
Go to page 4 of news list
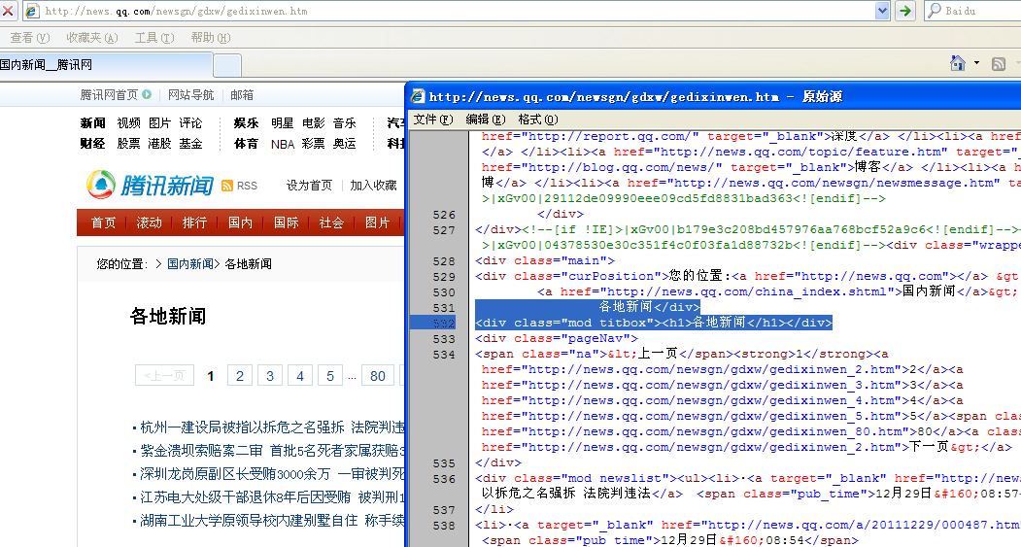coord(299,376)
